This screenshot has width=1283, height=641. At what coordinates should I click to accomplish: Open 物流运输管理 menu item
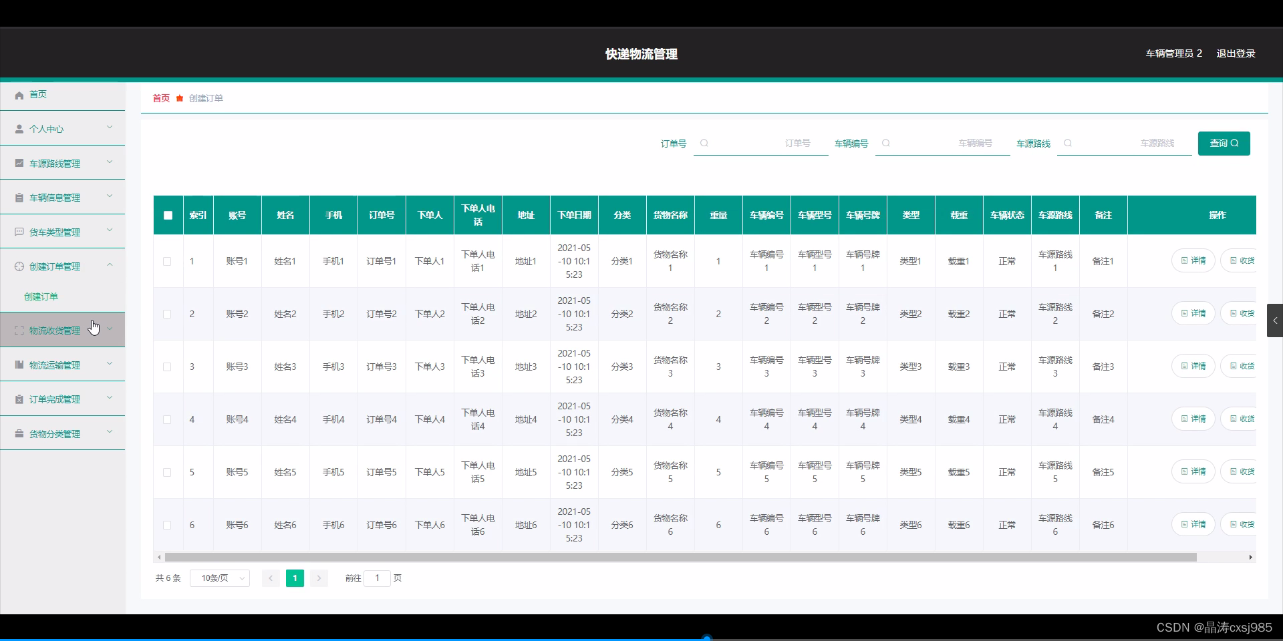click(x=63, y=365)
